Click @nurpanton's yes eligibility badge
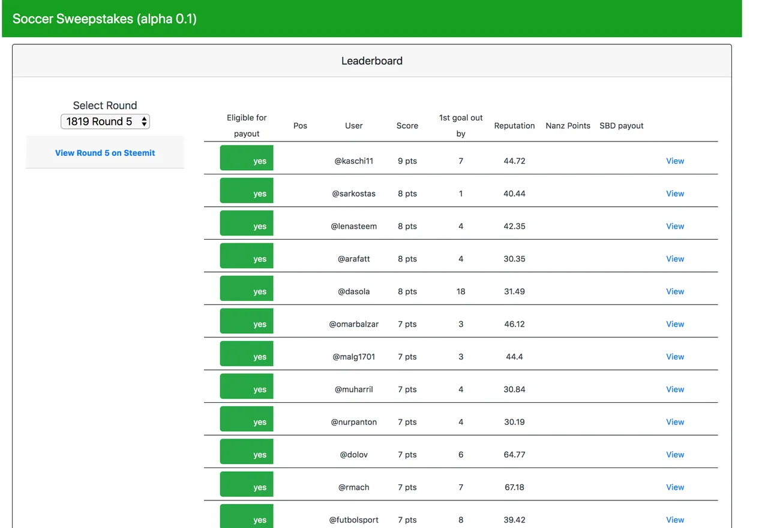Viewport: 768px width, 528px height. coord(247,419)
